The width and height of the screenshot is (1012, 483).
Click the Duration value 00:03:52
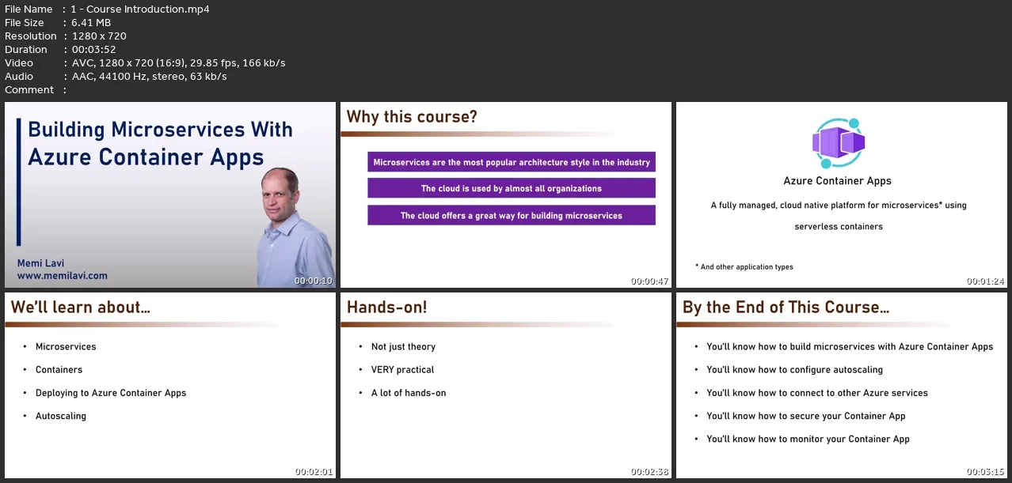[93, 50]
